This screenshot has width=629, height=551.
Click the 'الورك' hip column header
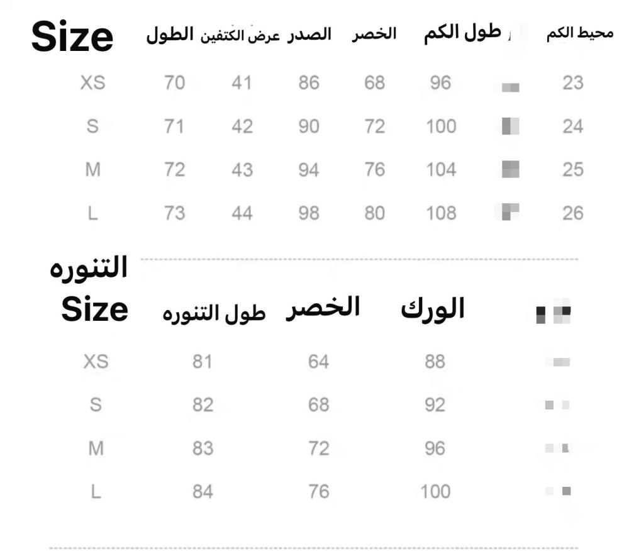(x=433, y=309)
